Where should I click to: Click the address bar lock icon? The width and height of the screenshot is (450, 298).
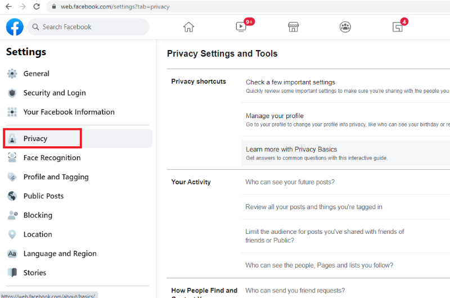[53, 6]
